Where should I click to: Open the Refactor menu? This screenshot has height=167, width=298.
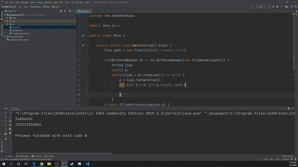[x=48, y=2]
